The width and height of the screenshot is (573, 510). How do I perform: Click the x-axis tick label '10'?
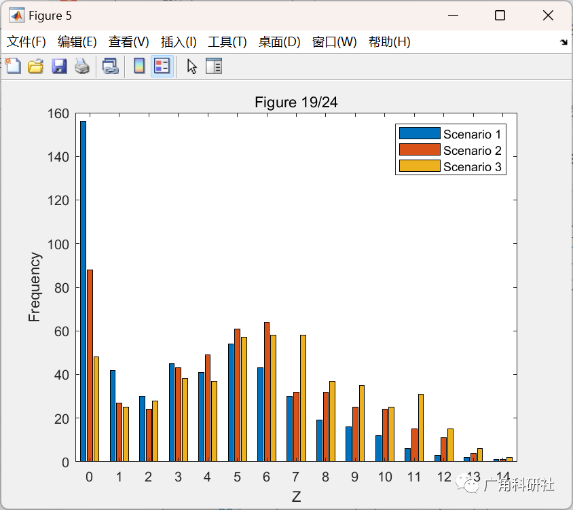tap(385, 477)
